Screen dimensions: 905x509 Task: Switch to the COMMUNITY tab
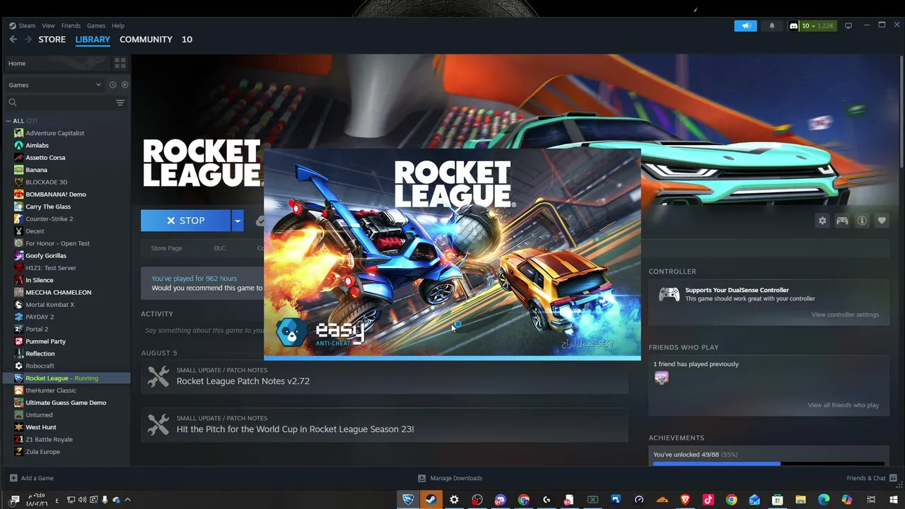tap(146, 40)
